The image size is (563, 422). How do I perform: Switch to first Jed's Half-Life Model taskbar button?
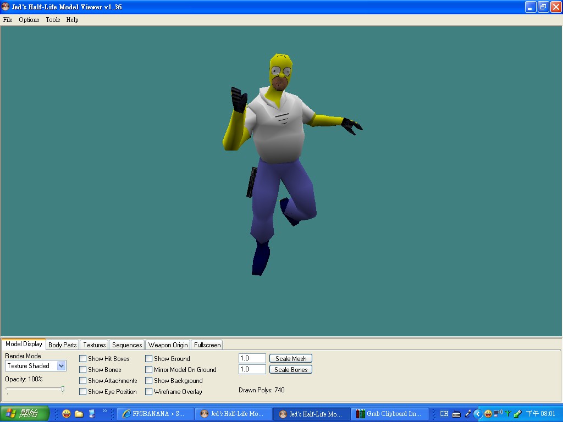click(233, 414)
